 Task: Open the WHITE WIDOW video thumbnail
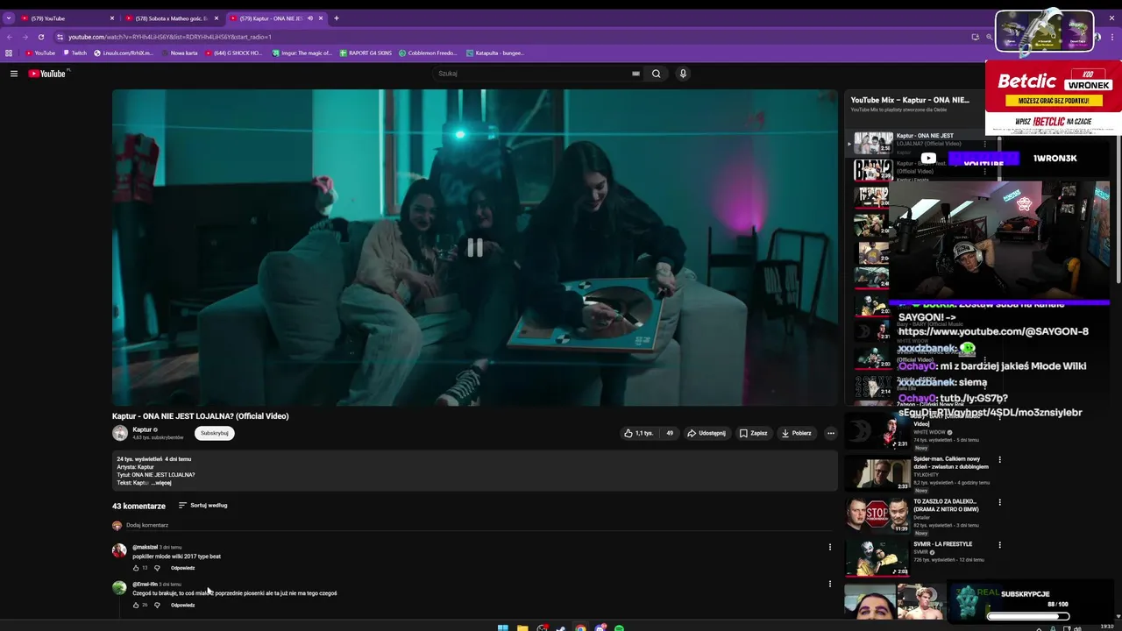click(877, 430)
